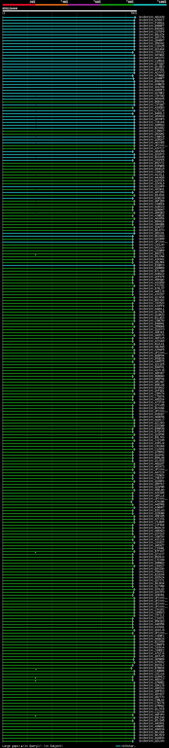Image resolution: width=169 pixels, height=748 pixels.
Task: Click the UniRef100_A1VYJ8 label
Action: pos(152,370)
